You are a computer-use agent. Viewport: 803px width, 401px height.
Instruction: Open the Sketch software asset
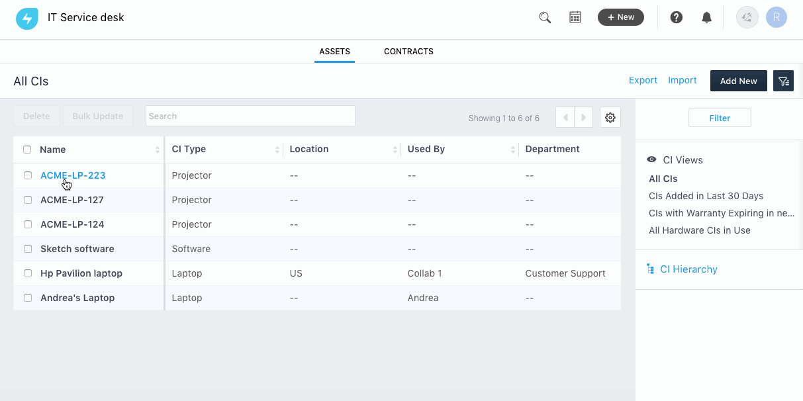point(77,249)
